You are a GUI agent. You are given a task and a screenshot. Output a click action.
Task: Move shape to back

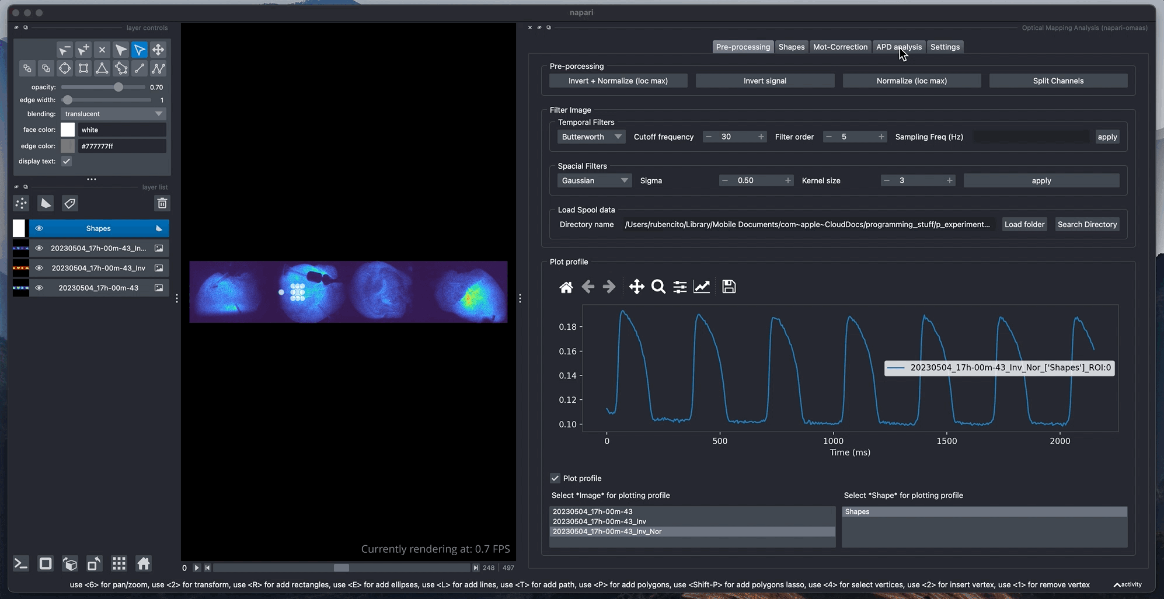27,68
